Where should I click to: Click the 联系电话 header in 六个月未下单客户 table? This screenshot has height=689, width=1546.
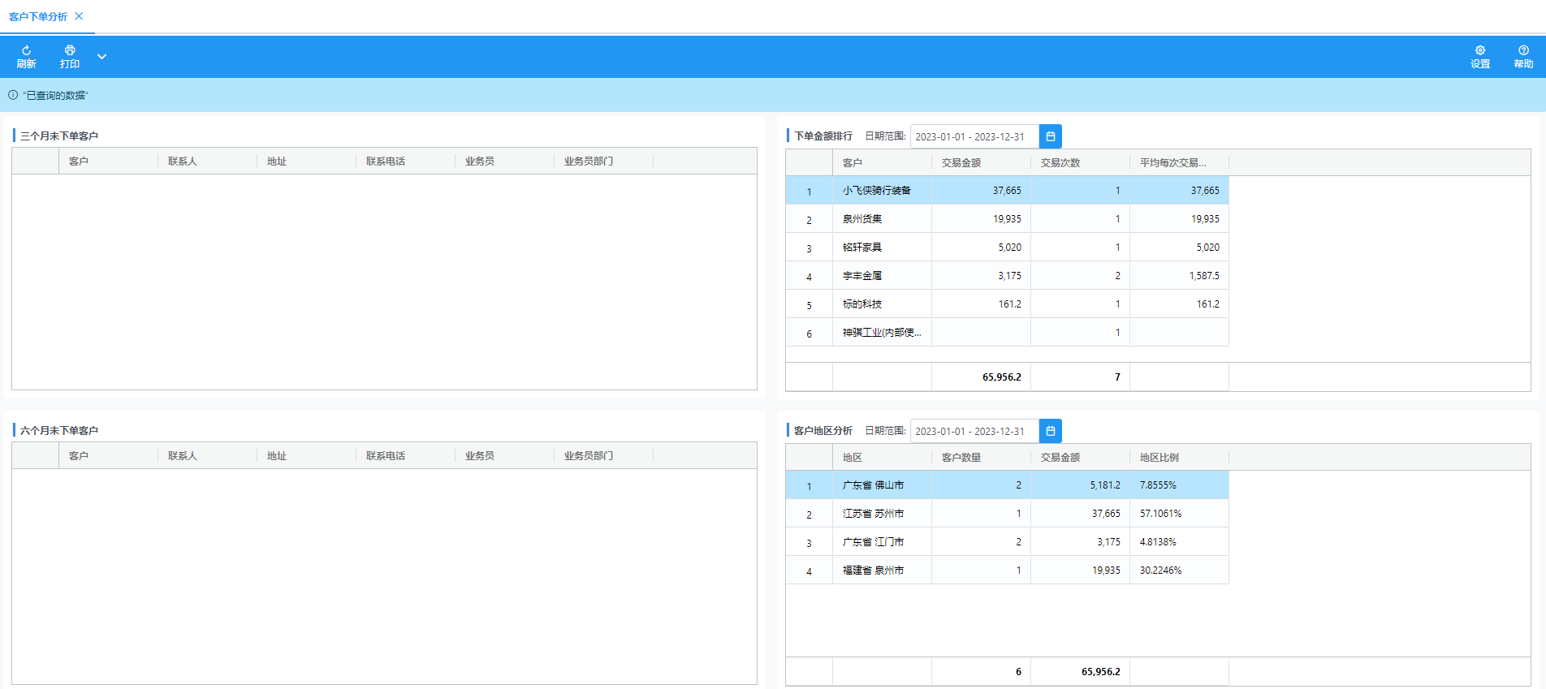click(386, 456)
